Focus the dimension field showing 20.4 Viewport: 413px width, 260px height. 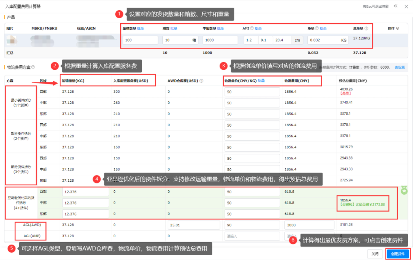tap(282, 40)
